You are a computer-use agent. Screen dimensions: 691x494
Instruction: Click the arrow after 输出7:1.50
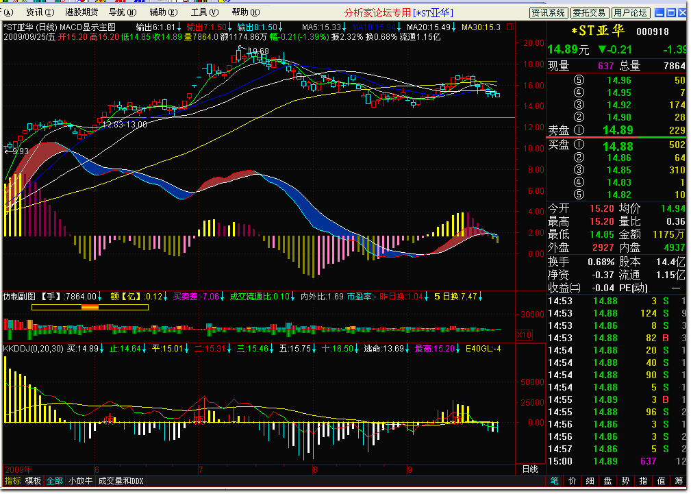[229, 27]
